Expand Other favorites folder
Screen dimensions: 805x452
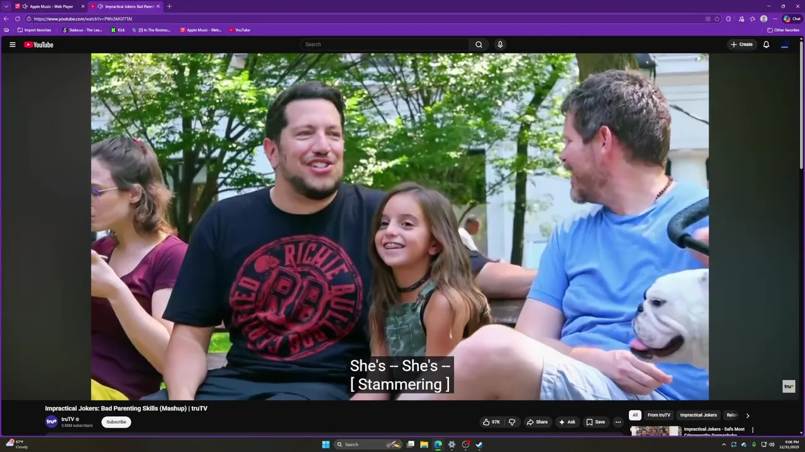pos(783,30)
